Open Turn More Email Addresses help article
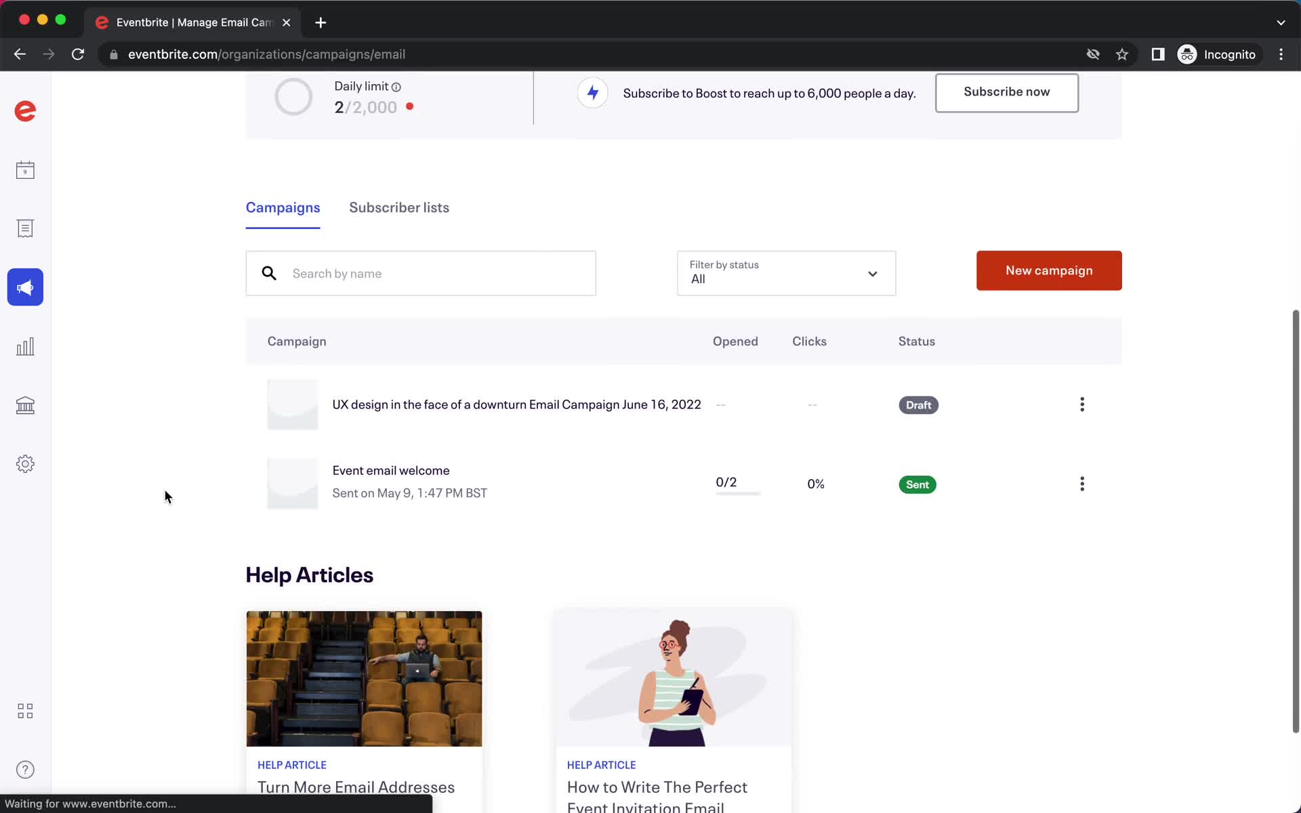Screen dimensions: 1301x813 tap(356, 787)
